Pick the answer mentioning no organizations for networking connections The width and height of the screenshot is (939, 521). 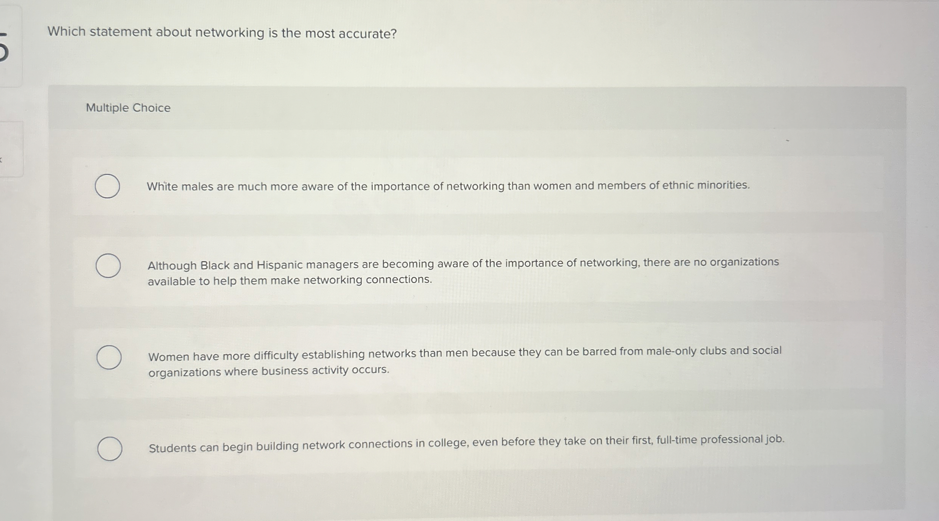463,272
